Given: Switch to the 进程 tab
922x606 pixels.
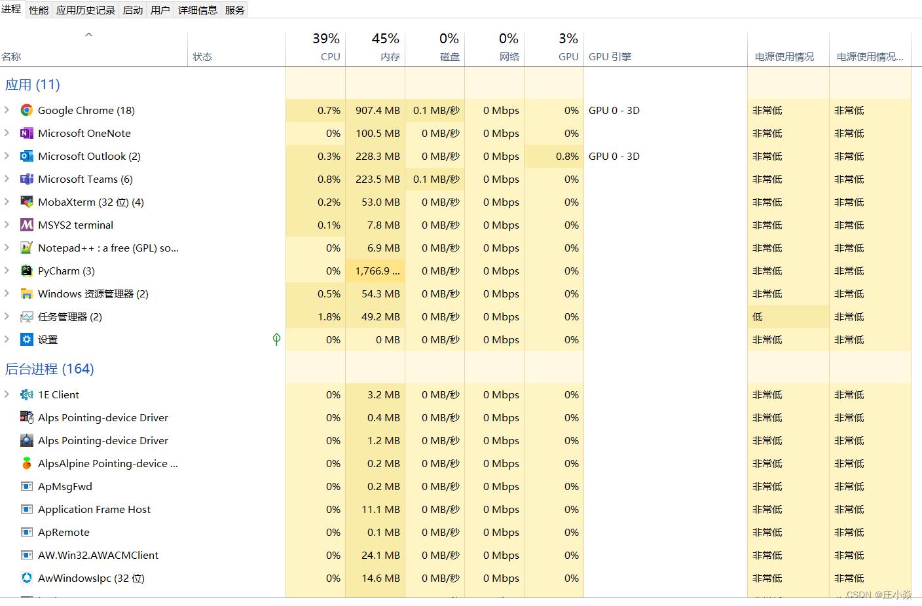Looking at the screenshot, I should 12,9.
